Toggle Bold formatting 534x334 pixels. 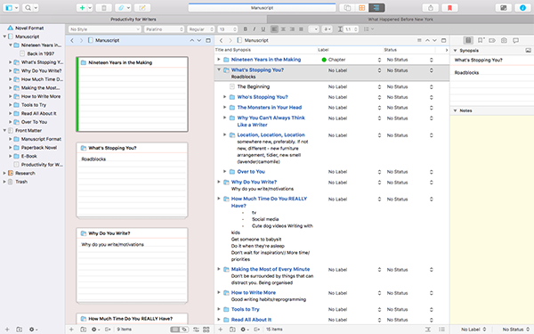pos(246,29)
